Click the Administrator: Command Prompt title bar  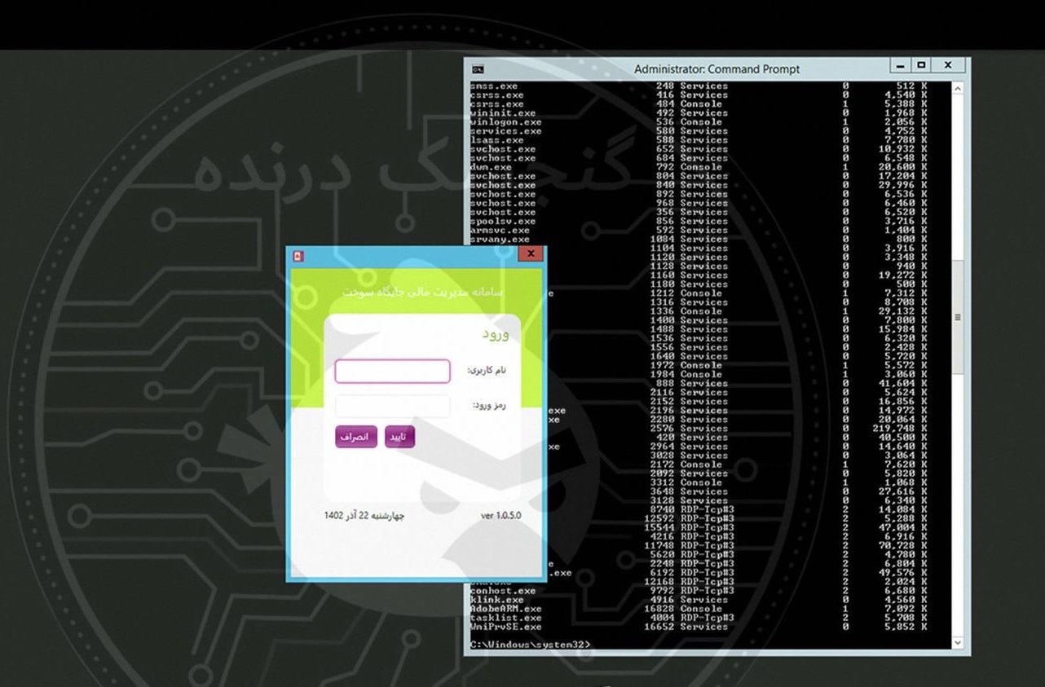point(717,69)
